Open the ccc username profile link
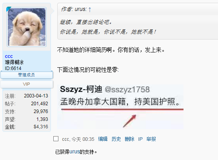218x160 pixels. tap(9, 56)
